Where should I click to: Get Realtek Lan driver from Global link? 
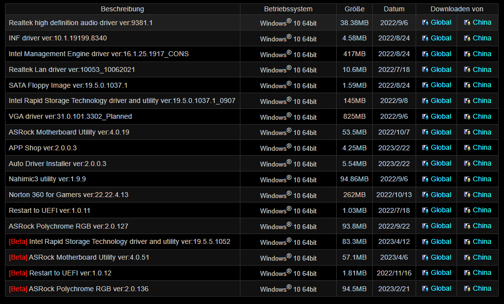tap(441, 69)
